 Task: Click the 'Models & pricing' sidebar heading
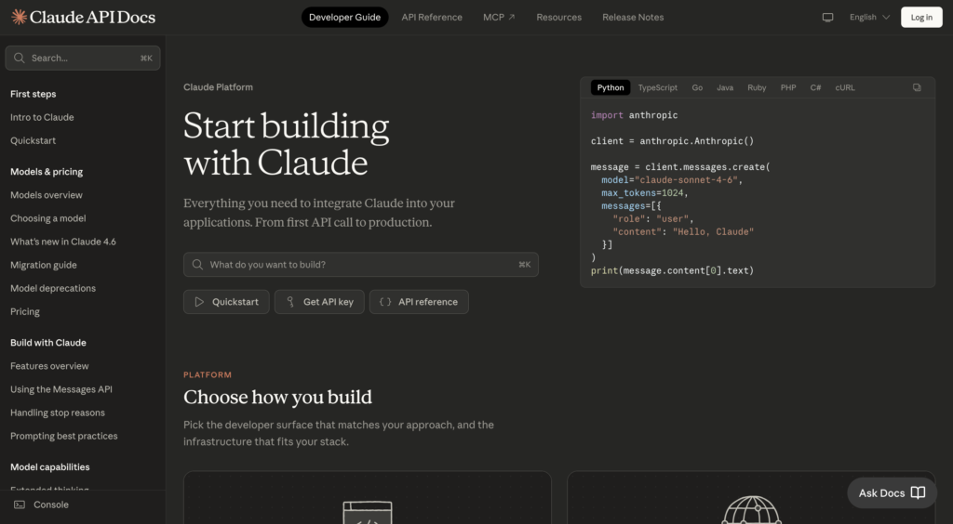(47, 172)
